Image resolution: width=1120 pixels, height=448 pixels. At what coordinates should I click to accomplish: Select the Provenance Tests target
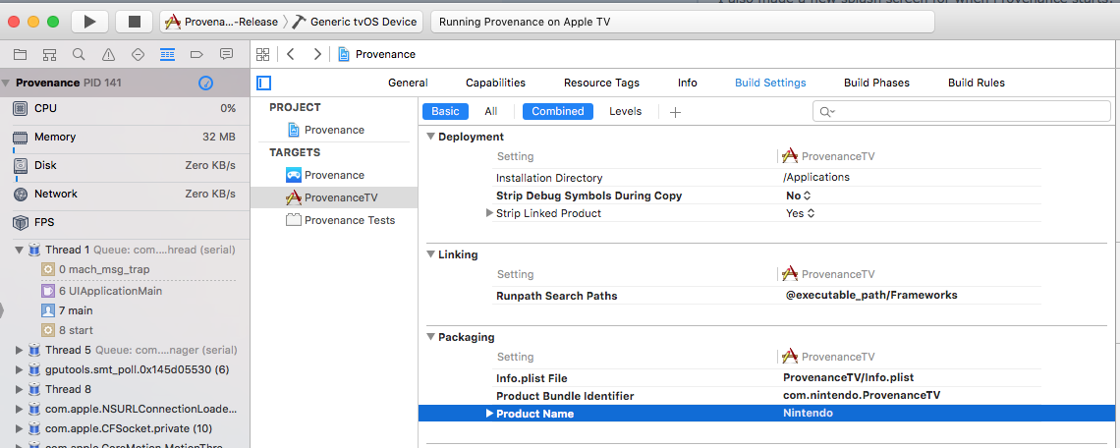click(349, 220)
